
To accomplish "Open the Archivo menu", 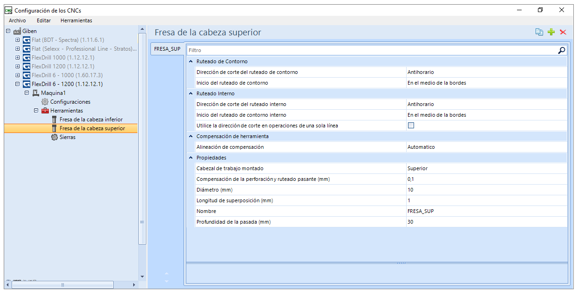I will pos(17,20).
